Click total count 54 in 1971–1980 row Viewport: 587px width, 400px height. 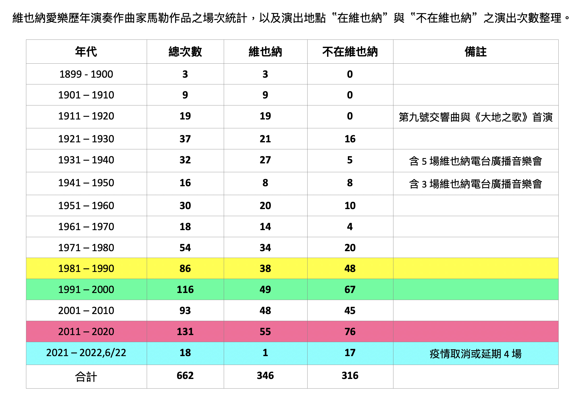185,248
